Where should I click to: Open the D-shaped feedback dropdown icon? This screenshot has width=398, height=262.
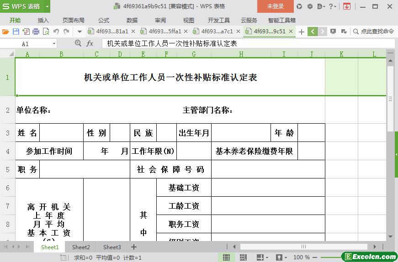(321, 6)
